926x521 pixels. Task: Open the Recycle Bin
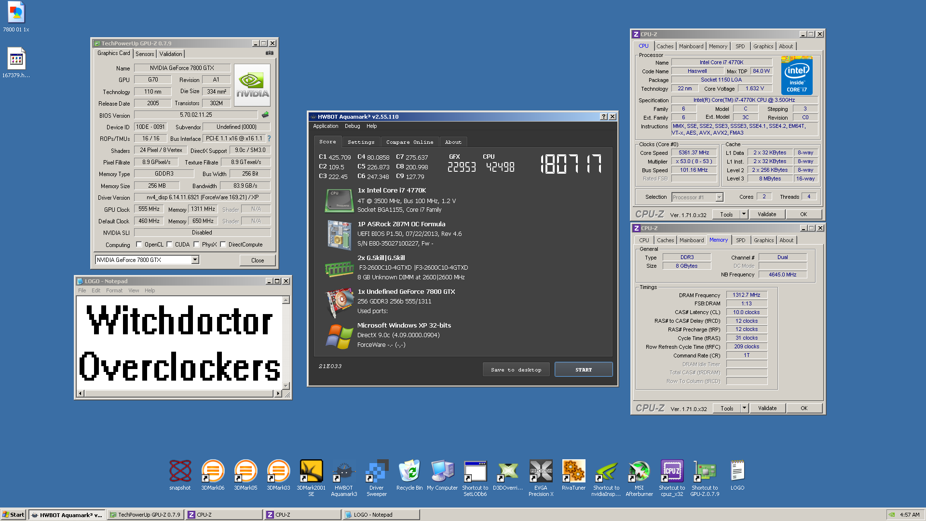click(409, 475)
